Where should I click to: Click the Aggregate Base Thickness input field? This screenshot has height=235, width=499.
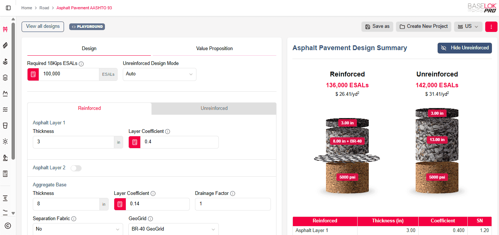[x=66, y=204]
